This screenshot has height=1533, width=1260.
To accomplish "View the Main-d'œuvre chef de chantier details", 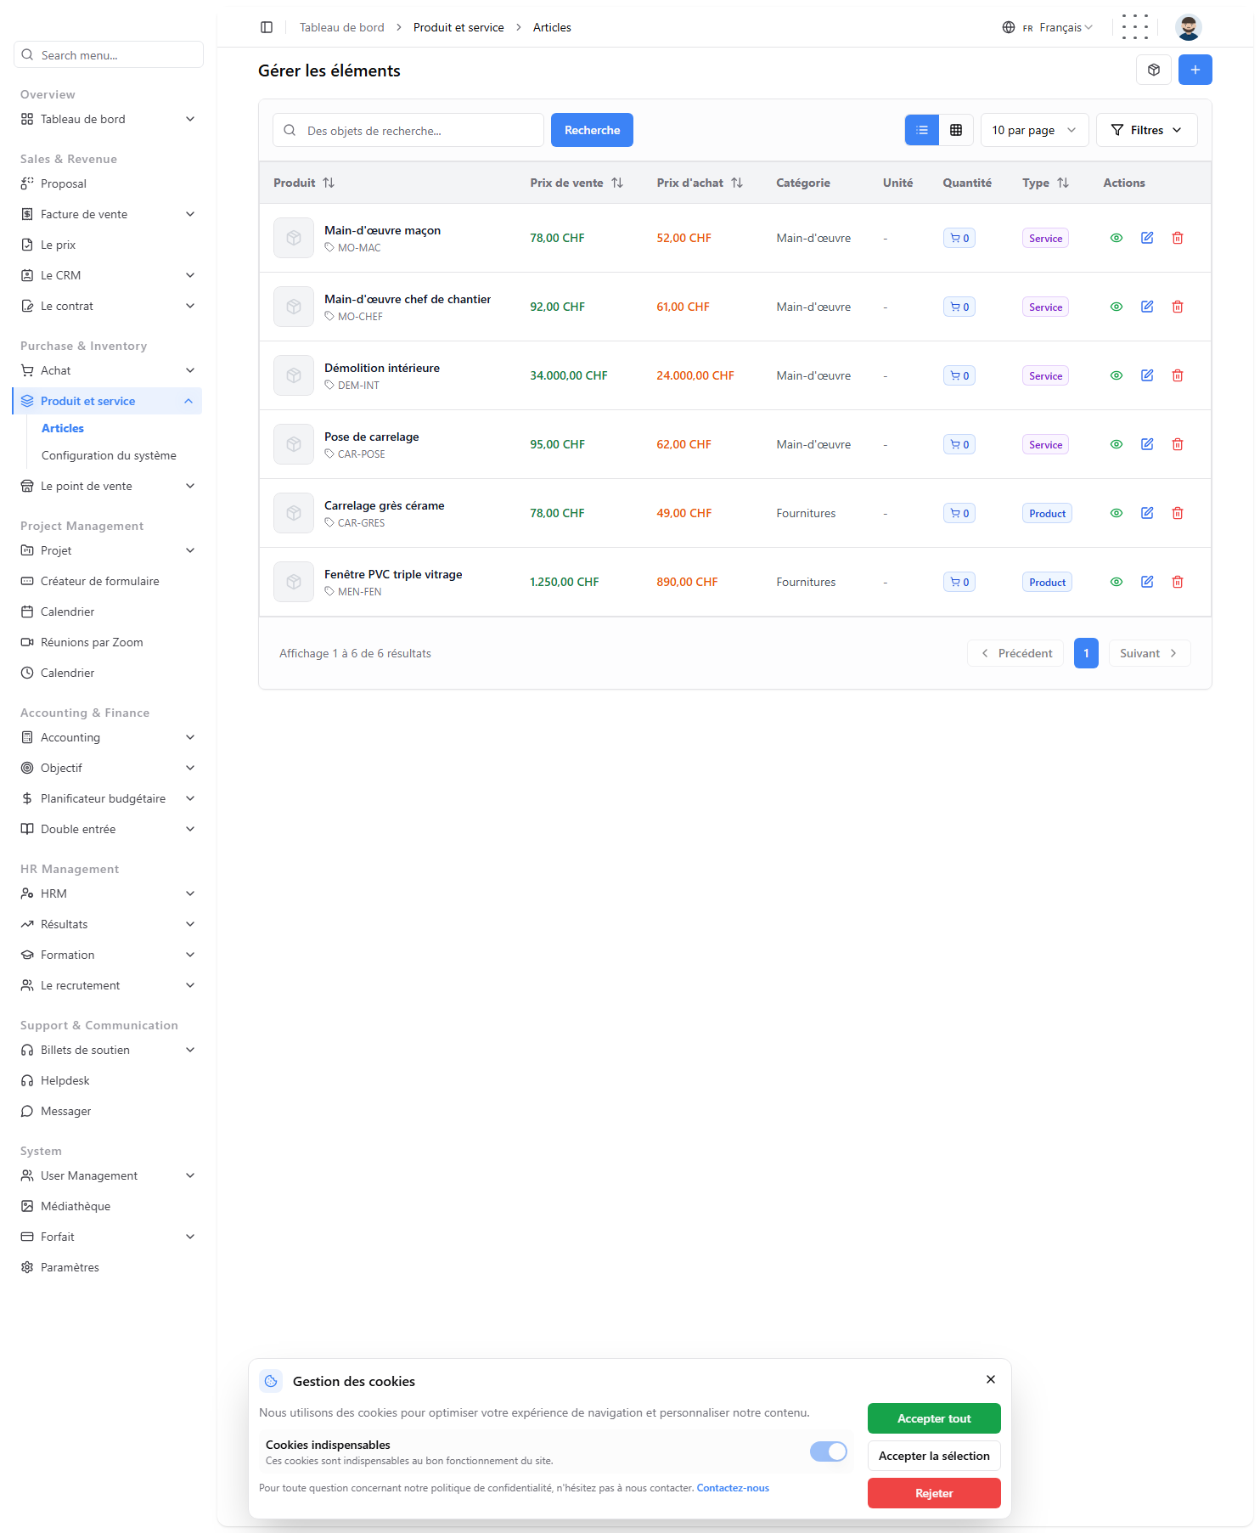I will [x=1116, y=307].
